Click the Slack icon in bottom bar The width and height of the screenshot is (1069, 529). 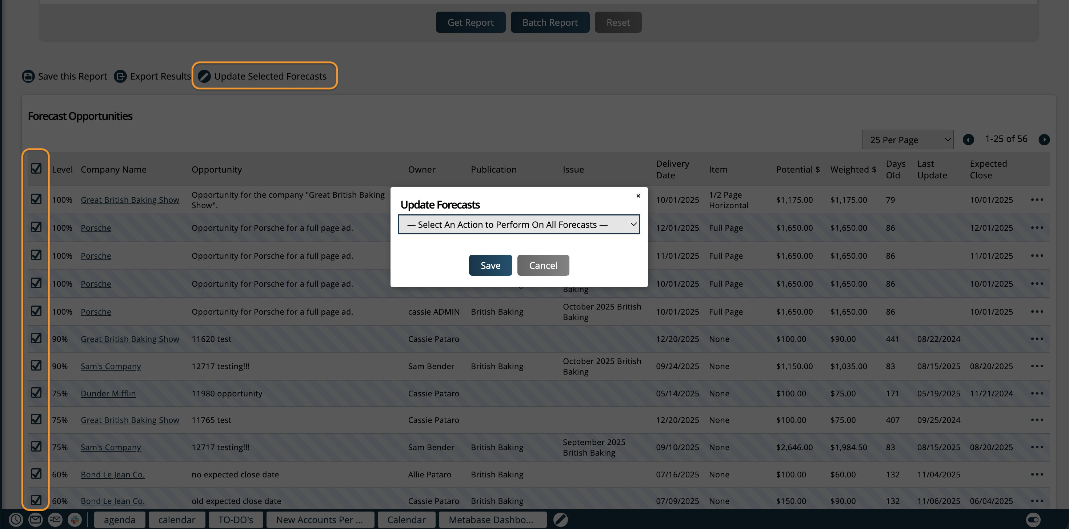tap(75, 520)
